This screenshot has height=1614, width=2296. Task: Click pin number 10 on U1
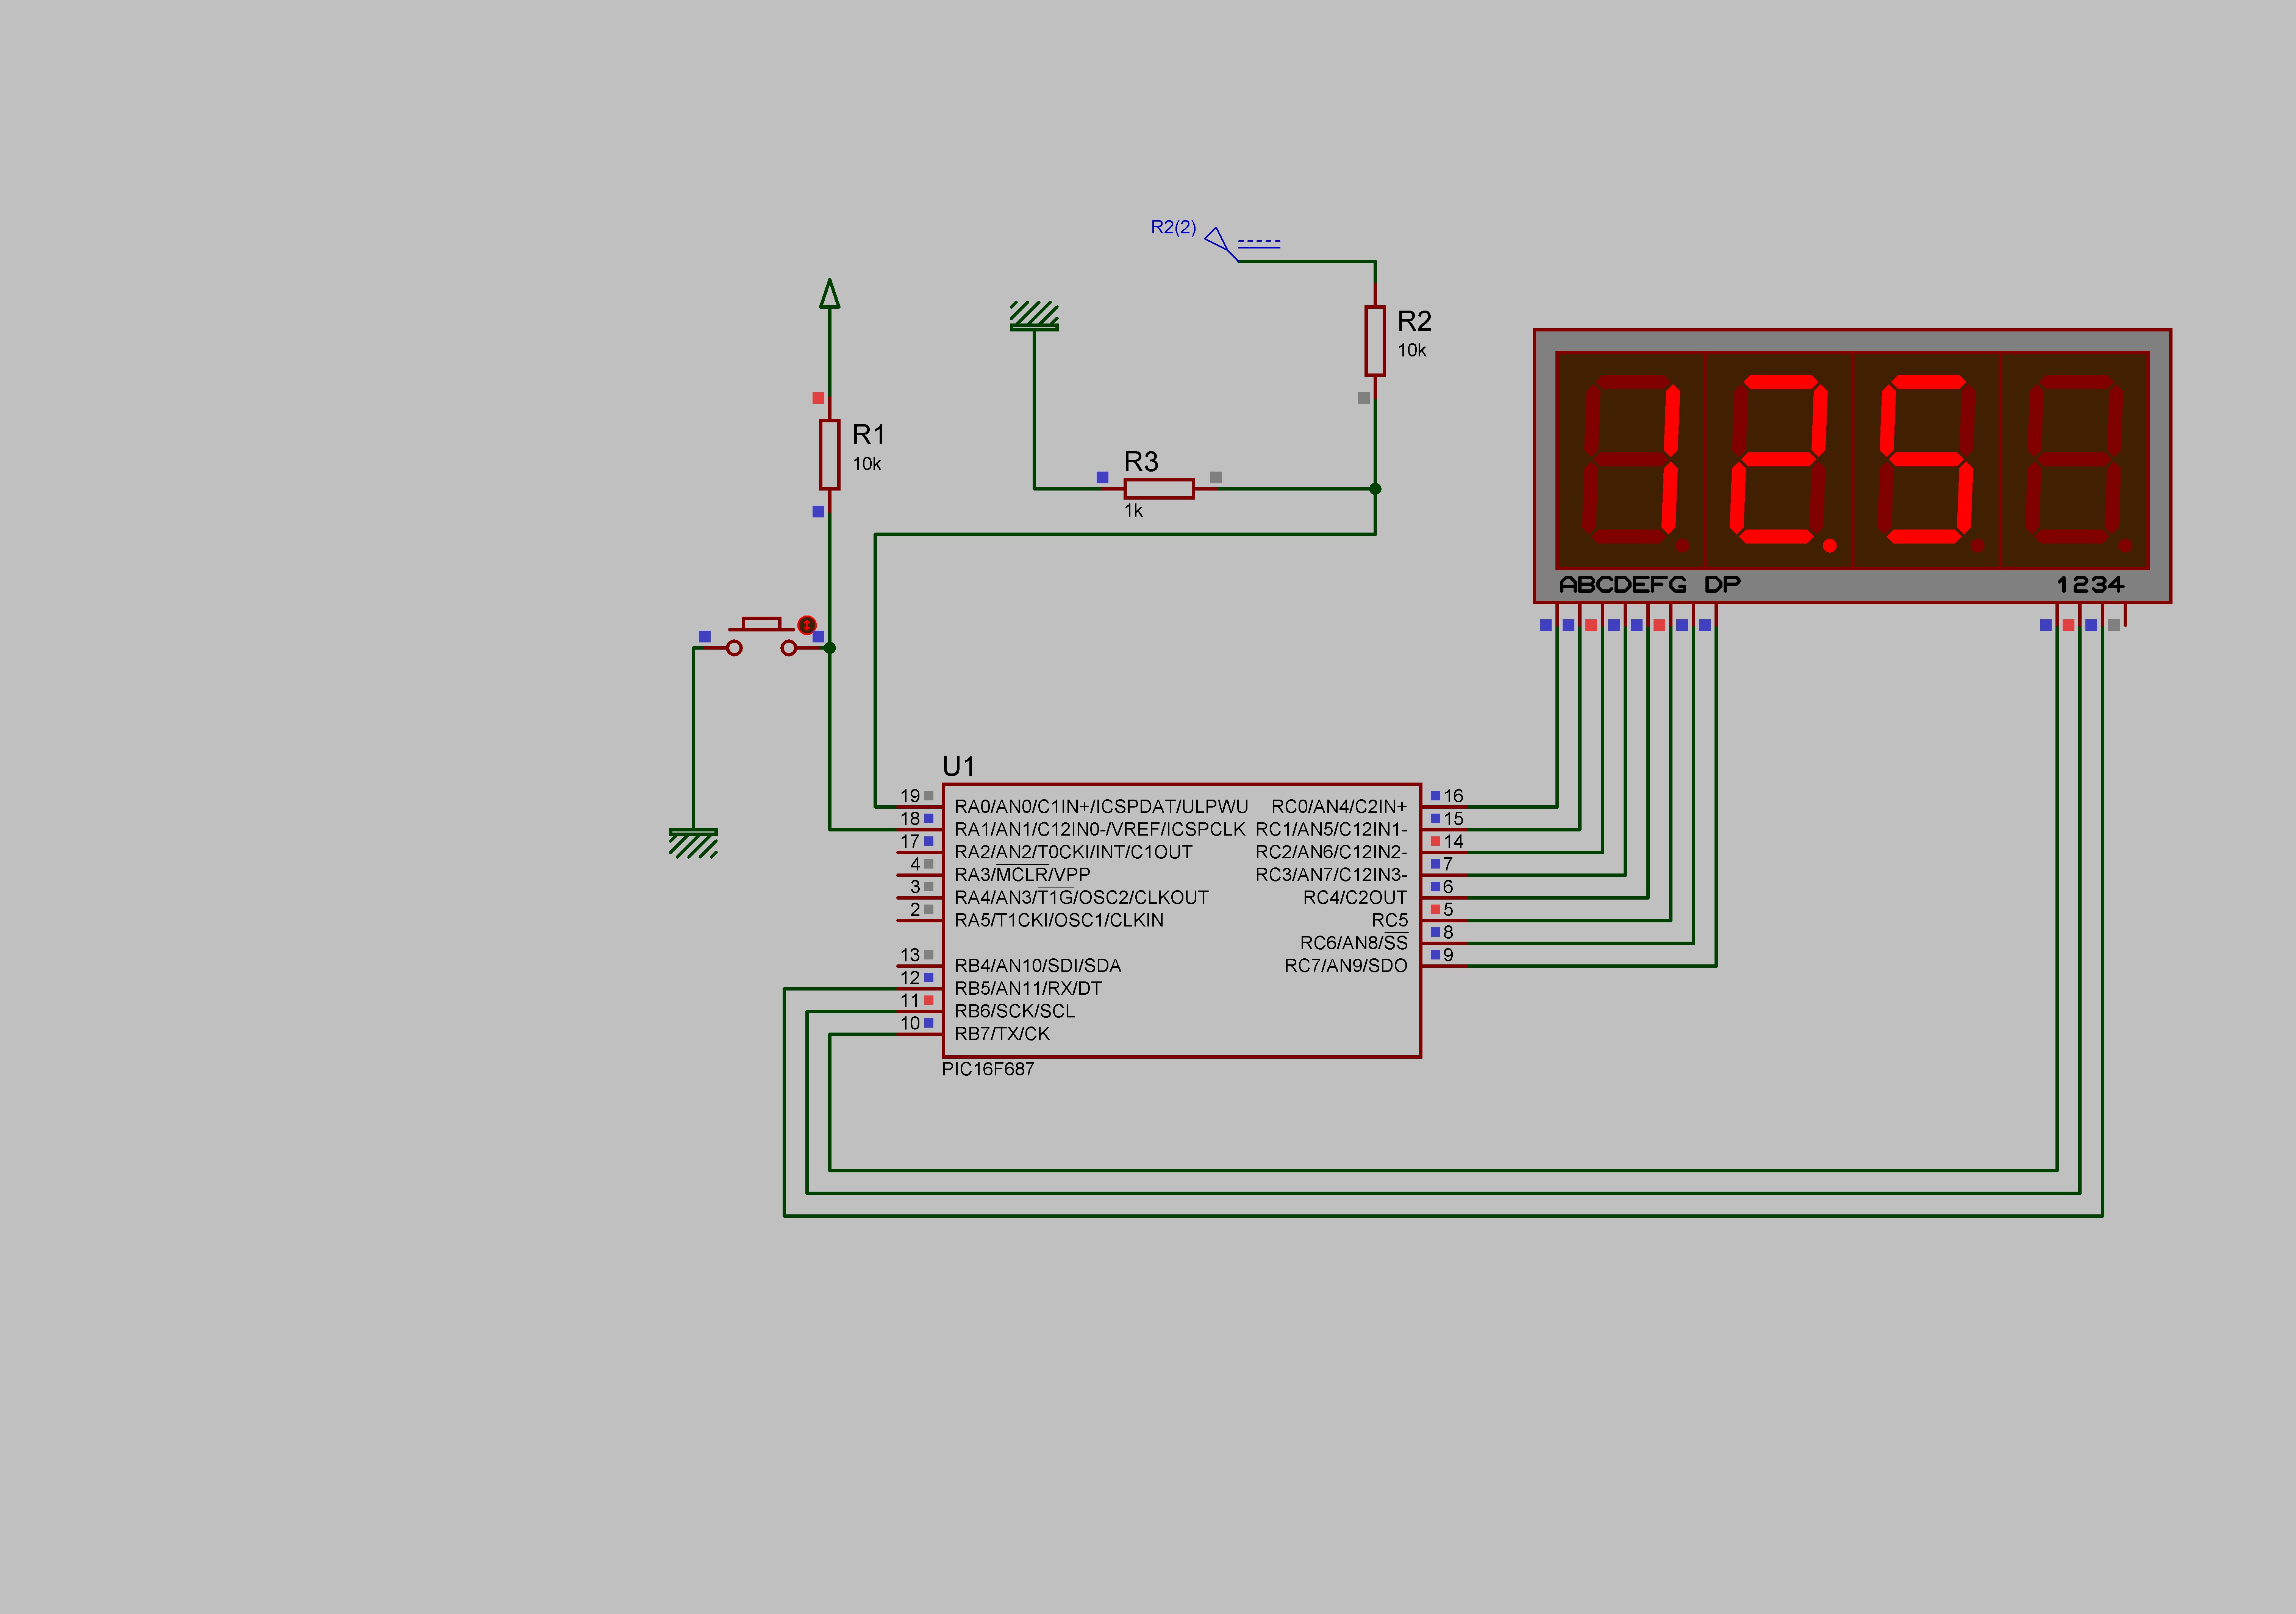(910, 1024)
